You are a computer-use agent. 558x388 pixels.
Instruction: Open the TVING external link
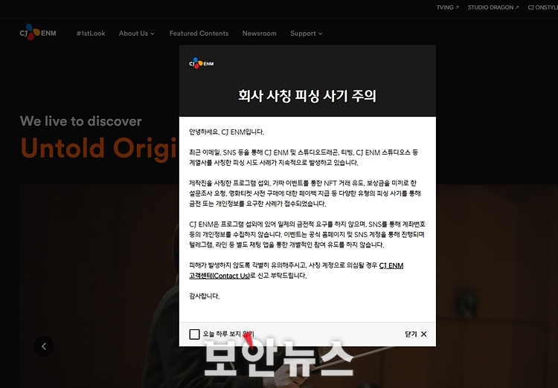pyautogui.click(x=448, y=7)
